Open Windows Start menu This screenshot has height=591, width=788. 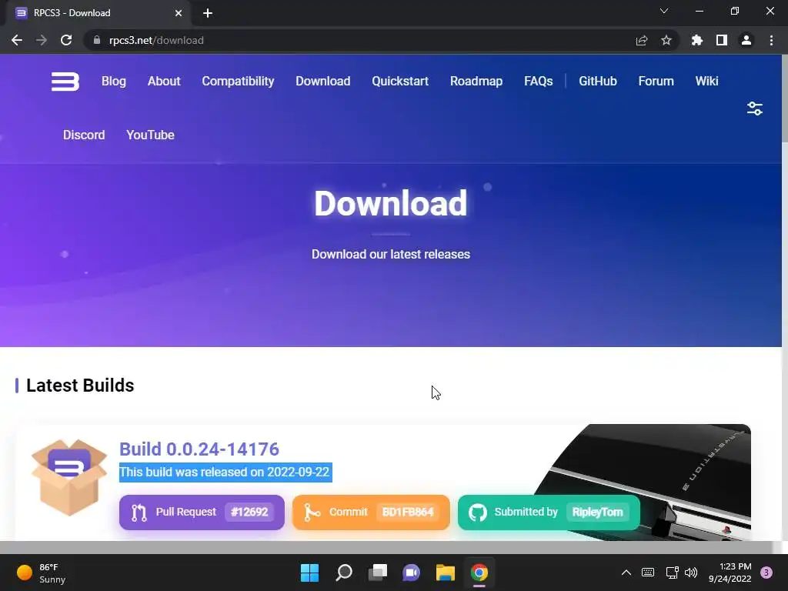pyautogui.click(x=309, y=573)
